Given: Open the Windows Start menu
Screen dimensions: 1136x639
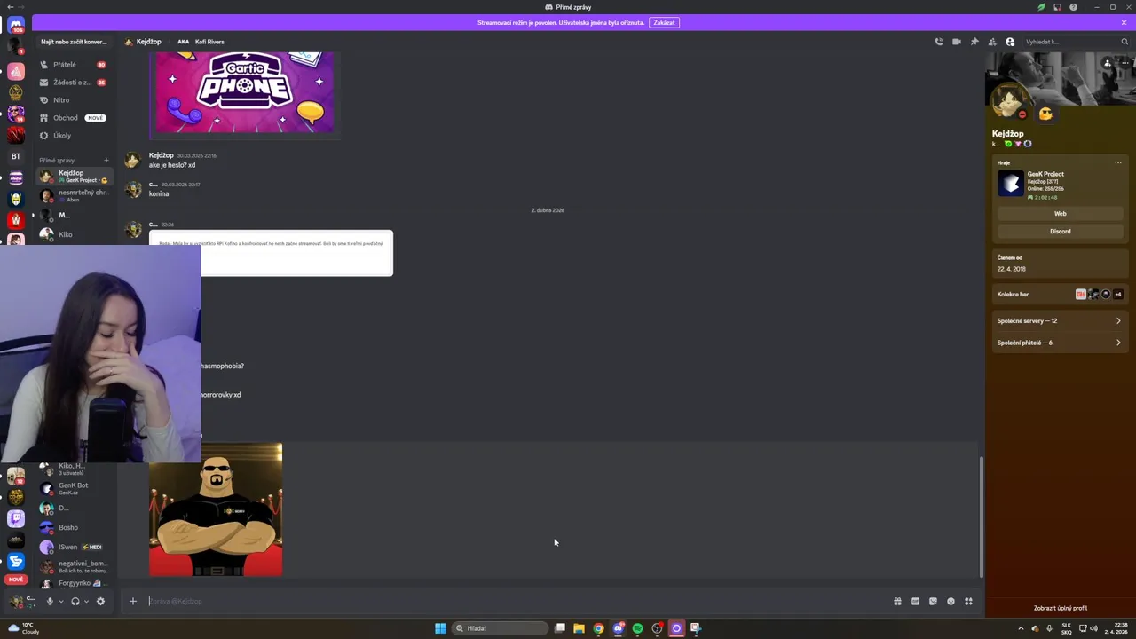Looking at the screenshot, I should [x=440, y=628].
